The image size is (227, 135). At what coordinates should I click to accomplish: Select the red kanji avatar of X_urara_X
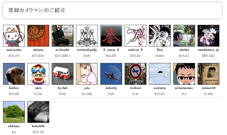(111, 36)
